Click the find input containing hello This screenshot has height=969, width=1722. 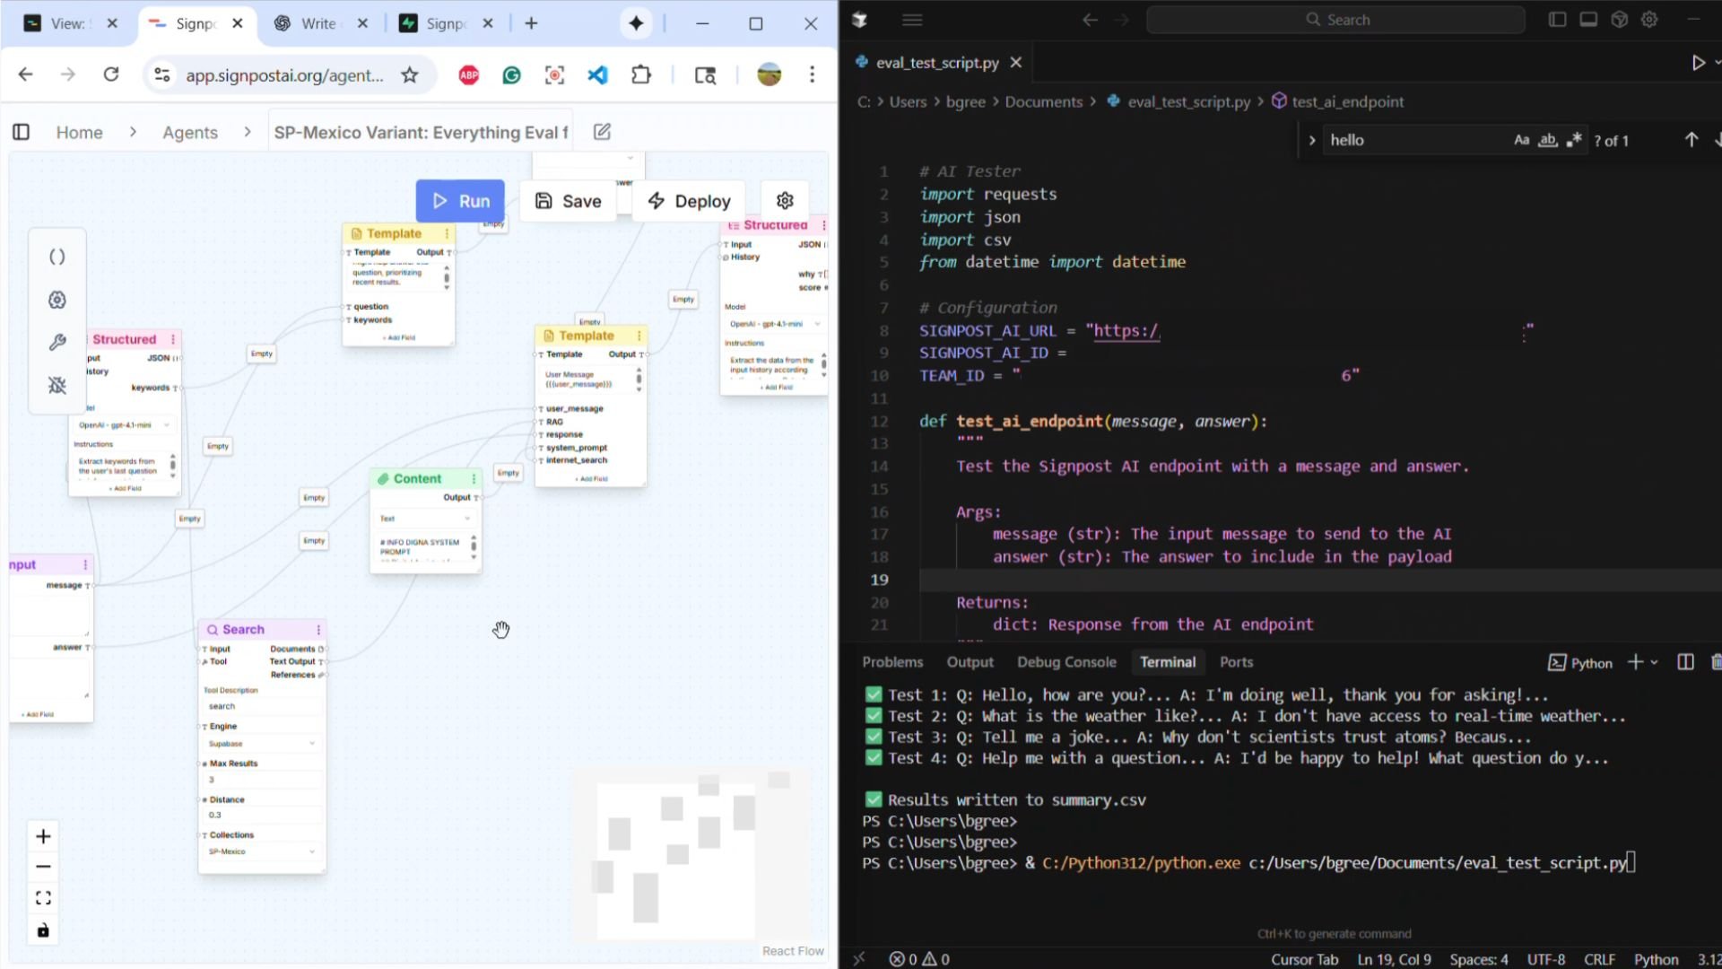coord(1415,140)
